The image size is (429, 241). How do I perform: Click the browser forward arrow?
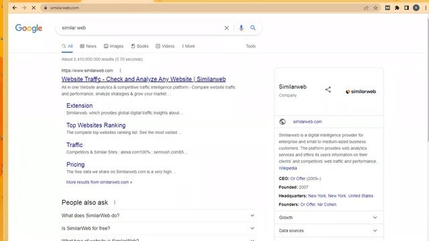coord(24,8)
